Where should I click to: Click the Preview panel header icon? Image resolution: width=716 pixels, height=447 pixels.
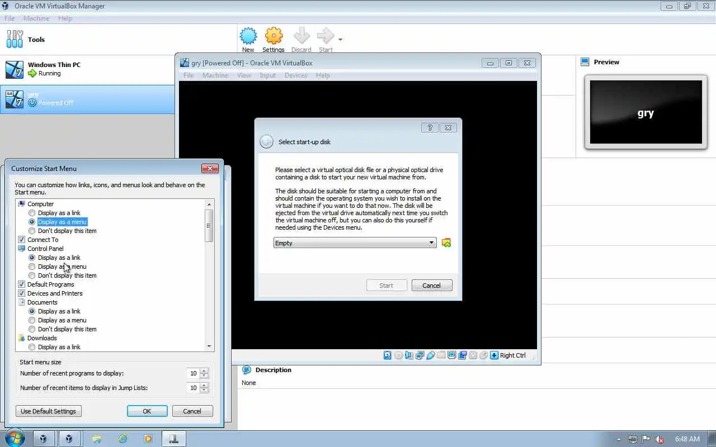pyautogui.click(x=585, y=62)
